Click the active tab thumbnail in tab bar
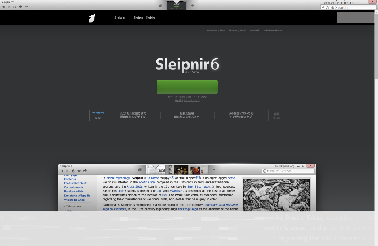 point(176,6)
